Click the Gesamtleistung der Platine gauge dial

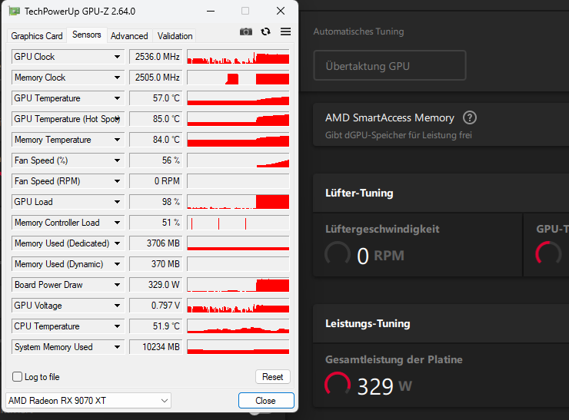point(337,385)
